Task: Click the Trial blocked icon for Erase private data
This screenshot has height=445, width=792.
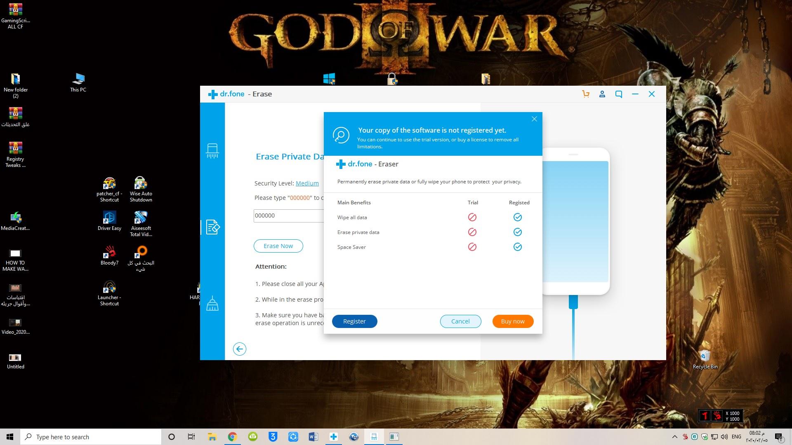Action: [x=472, y=232]
